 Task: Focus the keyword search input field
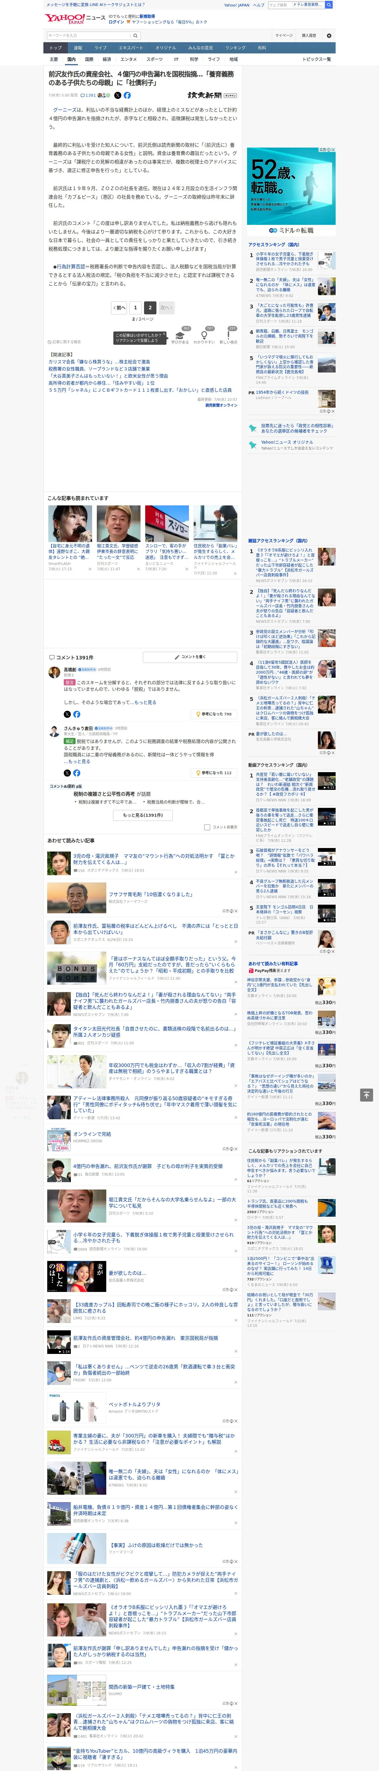point(88,36)
